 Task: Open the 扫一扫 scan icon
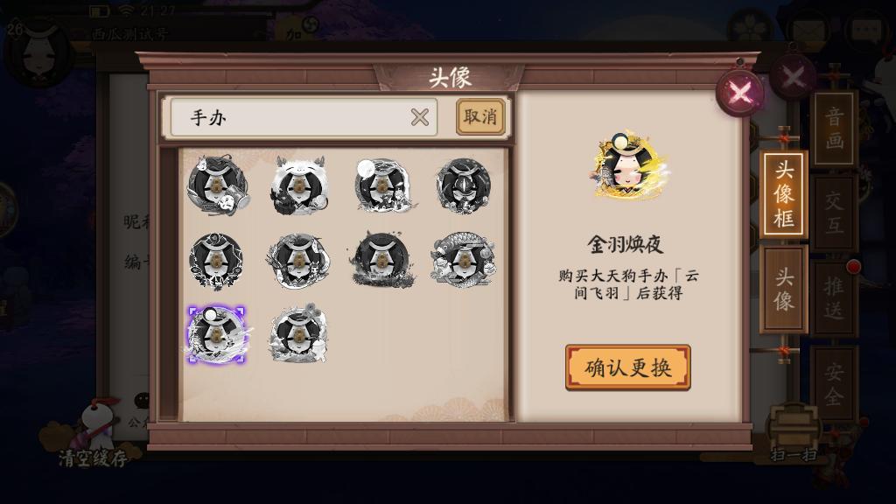pos(794,433)
